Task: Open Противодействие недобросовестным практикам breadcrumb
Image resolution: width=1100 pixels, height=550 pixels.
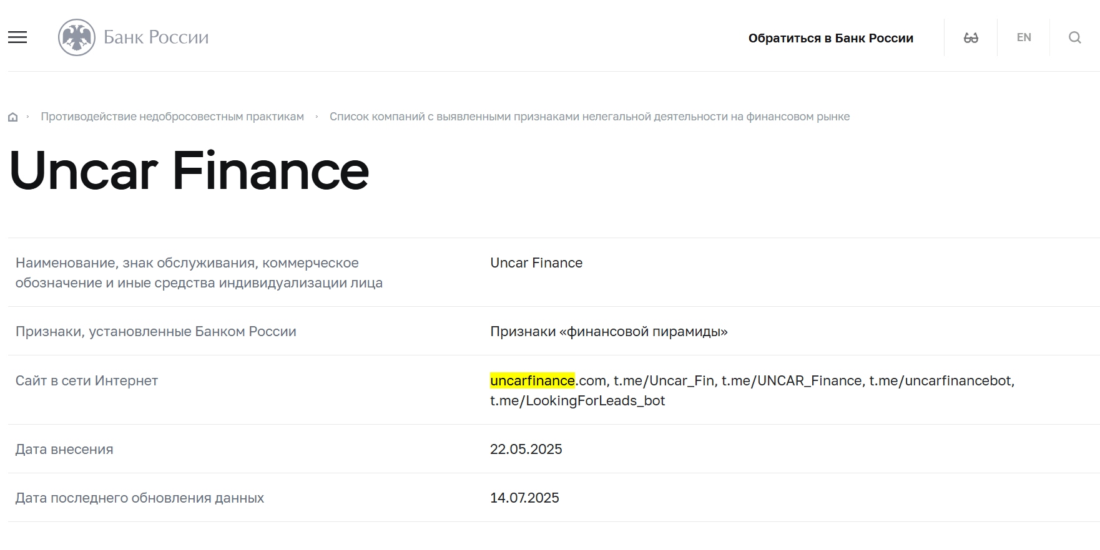Action: click(x=172, y=117)
